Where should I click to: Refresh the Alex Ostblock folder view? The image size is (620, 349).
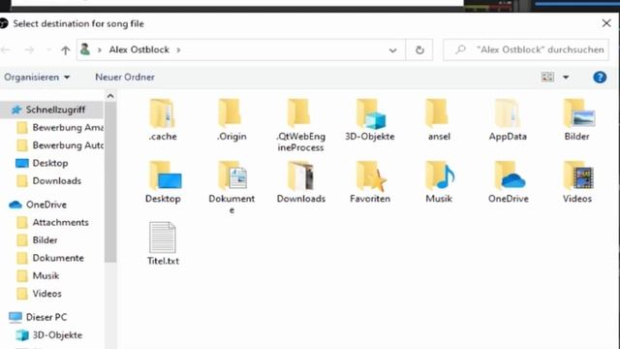pos(419,49)
